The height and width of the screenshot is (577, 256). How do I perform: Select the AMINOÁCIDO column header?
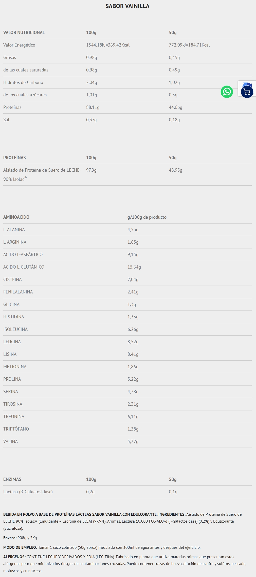pos(16,217)
